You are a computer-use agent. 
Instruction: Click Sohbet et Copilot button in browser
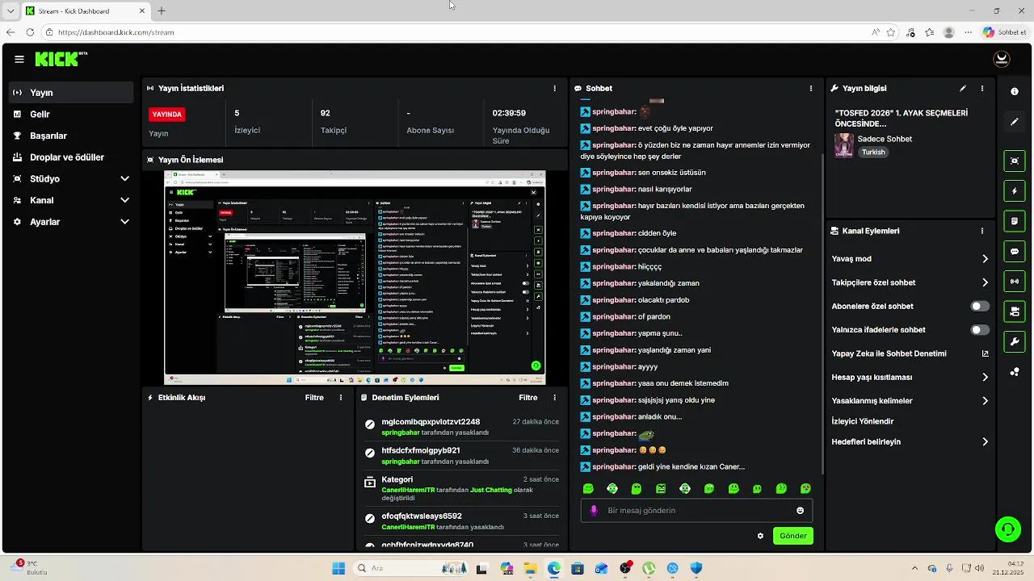(1005, 32)
